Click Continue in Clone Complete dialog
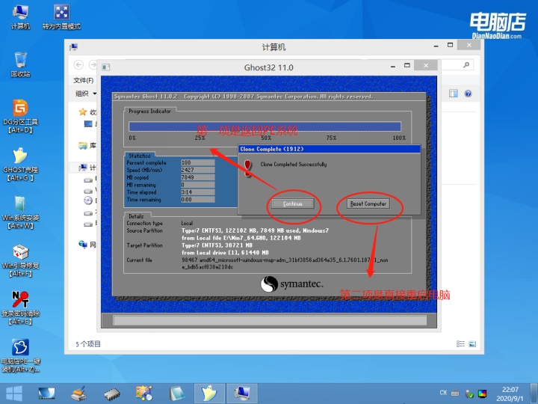The image size is (538, 404). (293, 203)
